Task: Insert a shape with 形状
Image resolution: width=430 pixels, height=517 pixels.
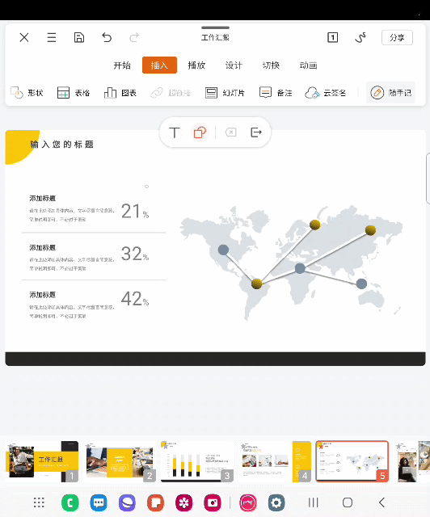Action: [27, 93]
